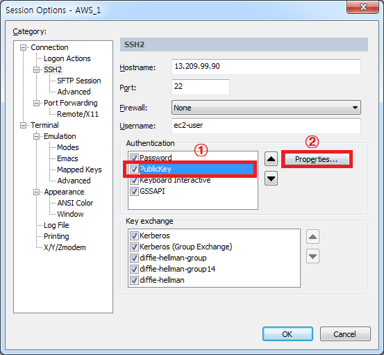The image size is (384, 355).
Task: Uncheck the Password authentication checkbox
Action: pos(134,158)
